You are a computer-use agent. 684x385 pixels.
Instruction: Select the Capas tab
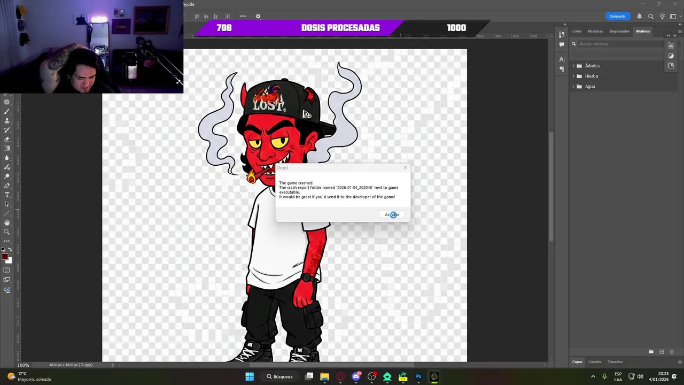[578, 362]
